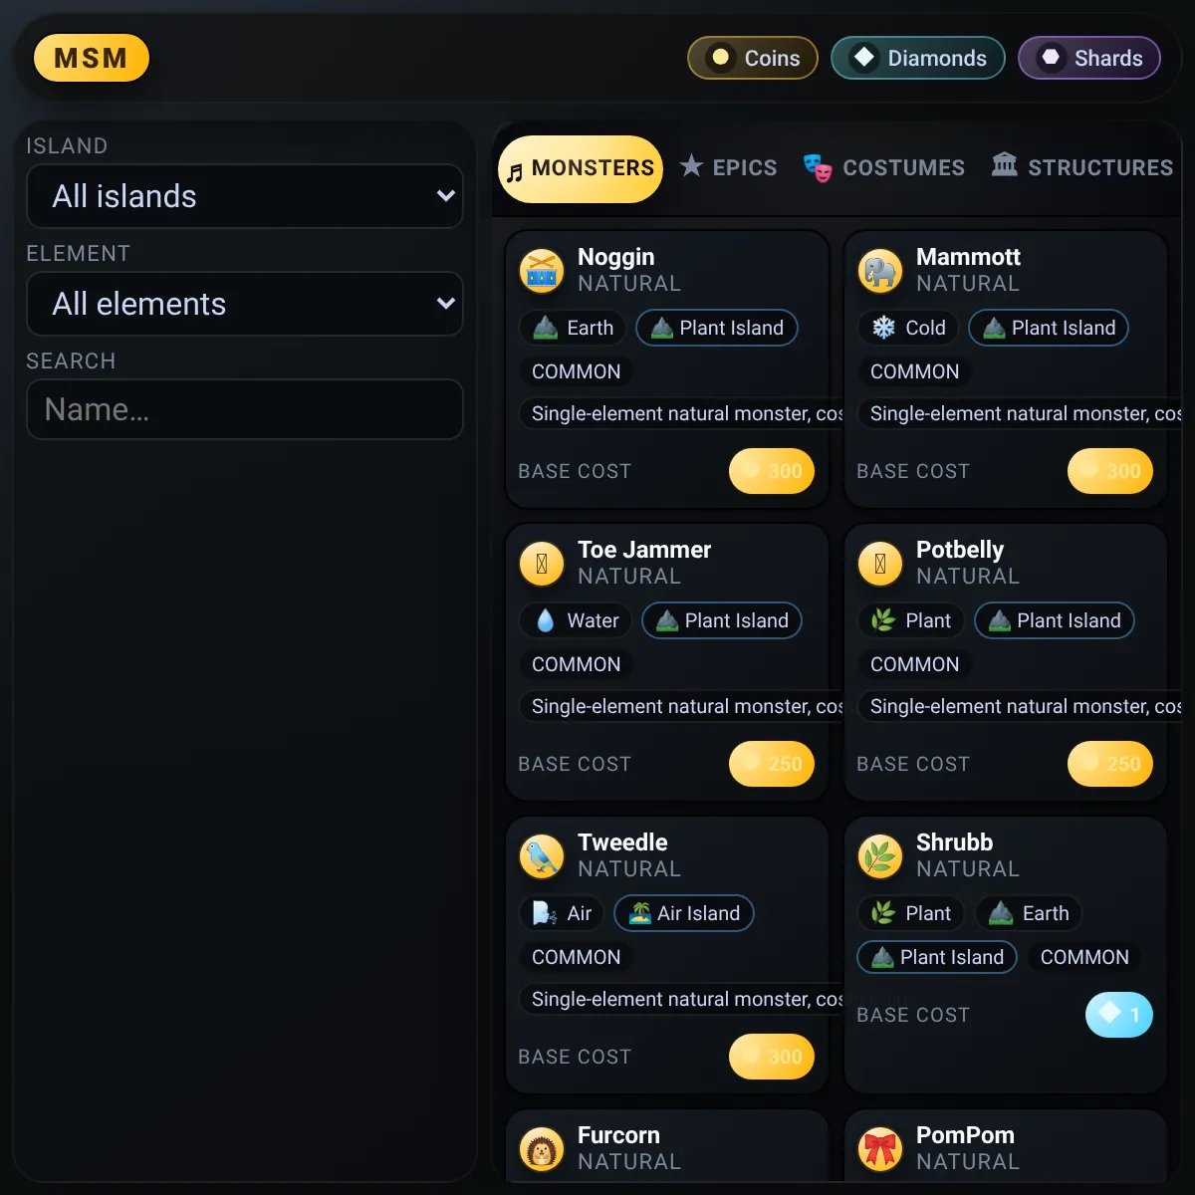Select the Air element chip on Tweedle
Viewport: 1195px width, 1195px height.
(x=562, y=913)
